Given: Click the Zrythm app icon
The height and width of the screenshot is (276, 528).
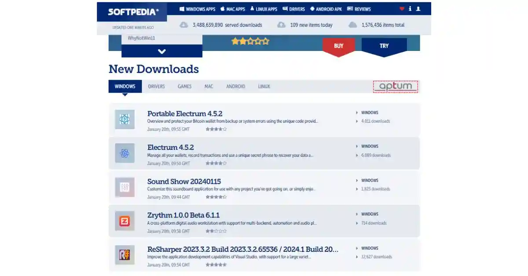Looking at the screenshot, I should [125, 221].
